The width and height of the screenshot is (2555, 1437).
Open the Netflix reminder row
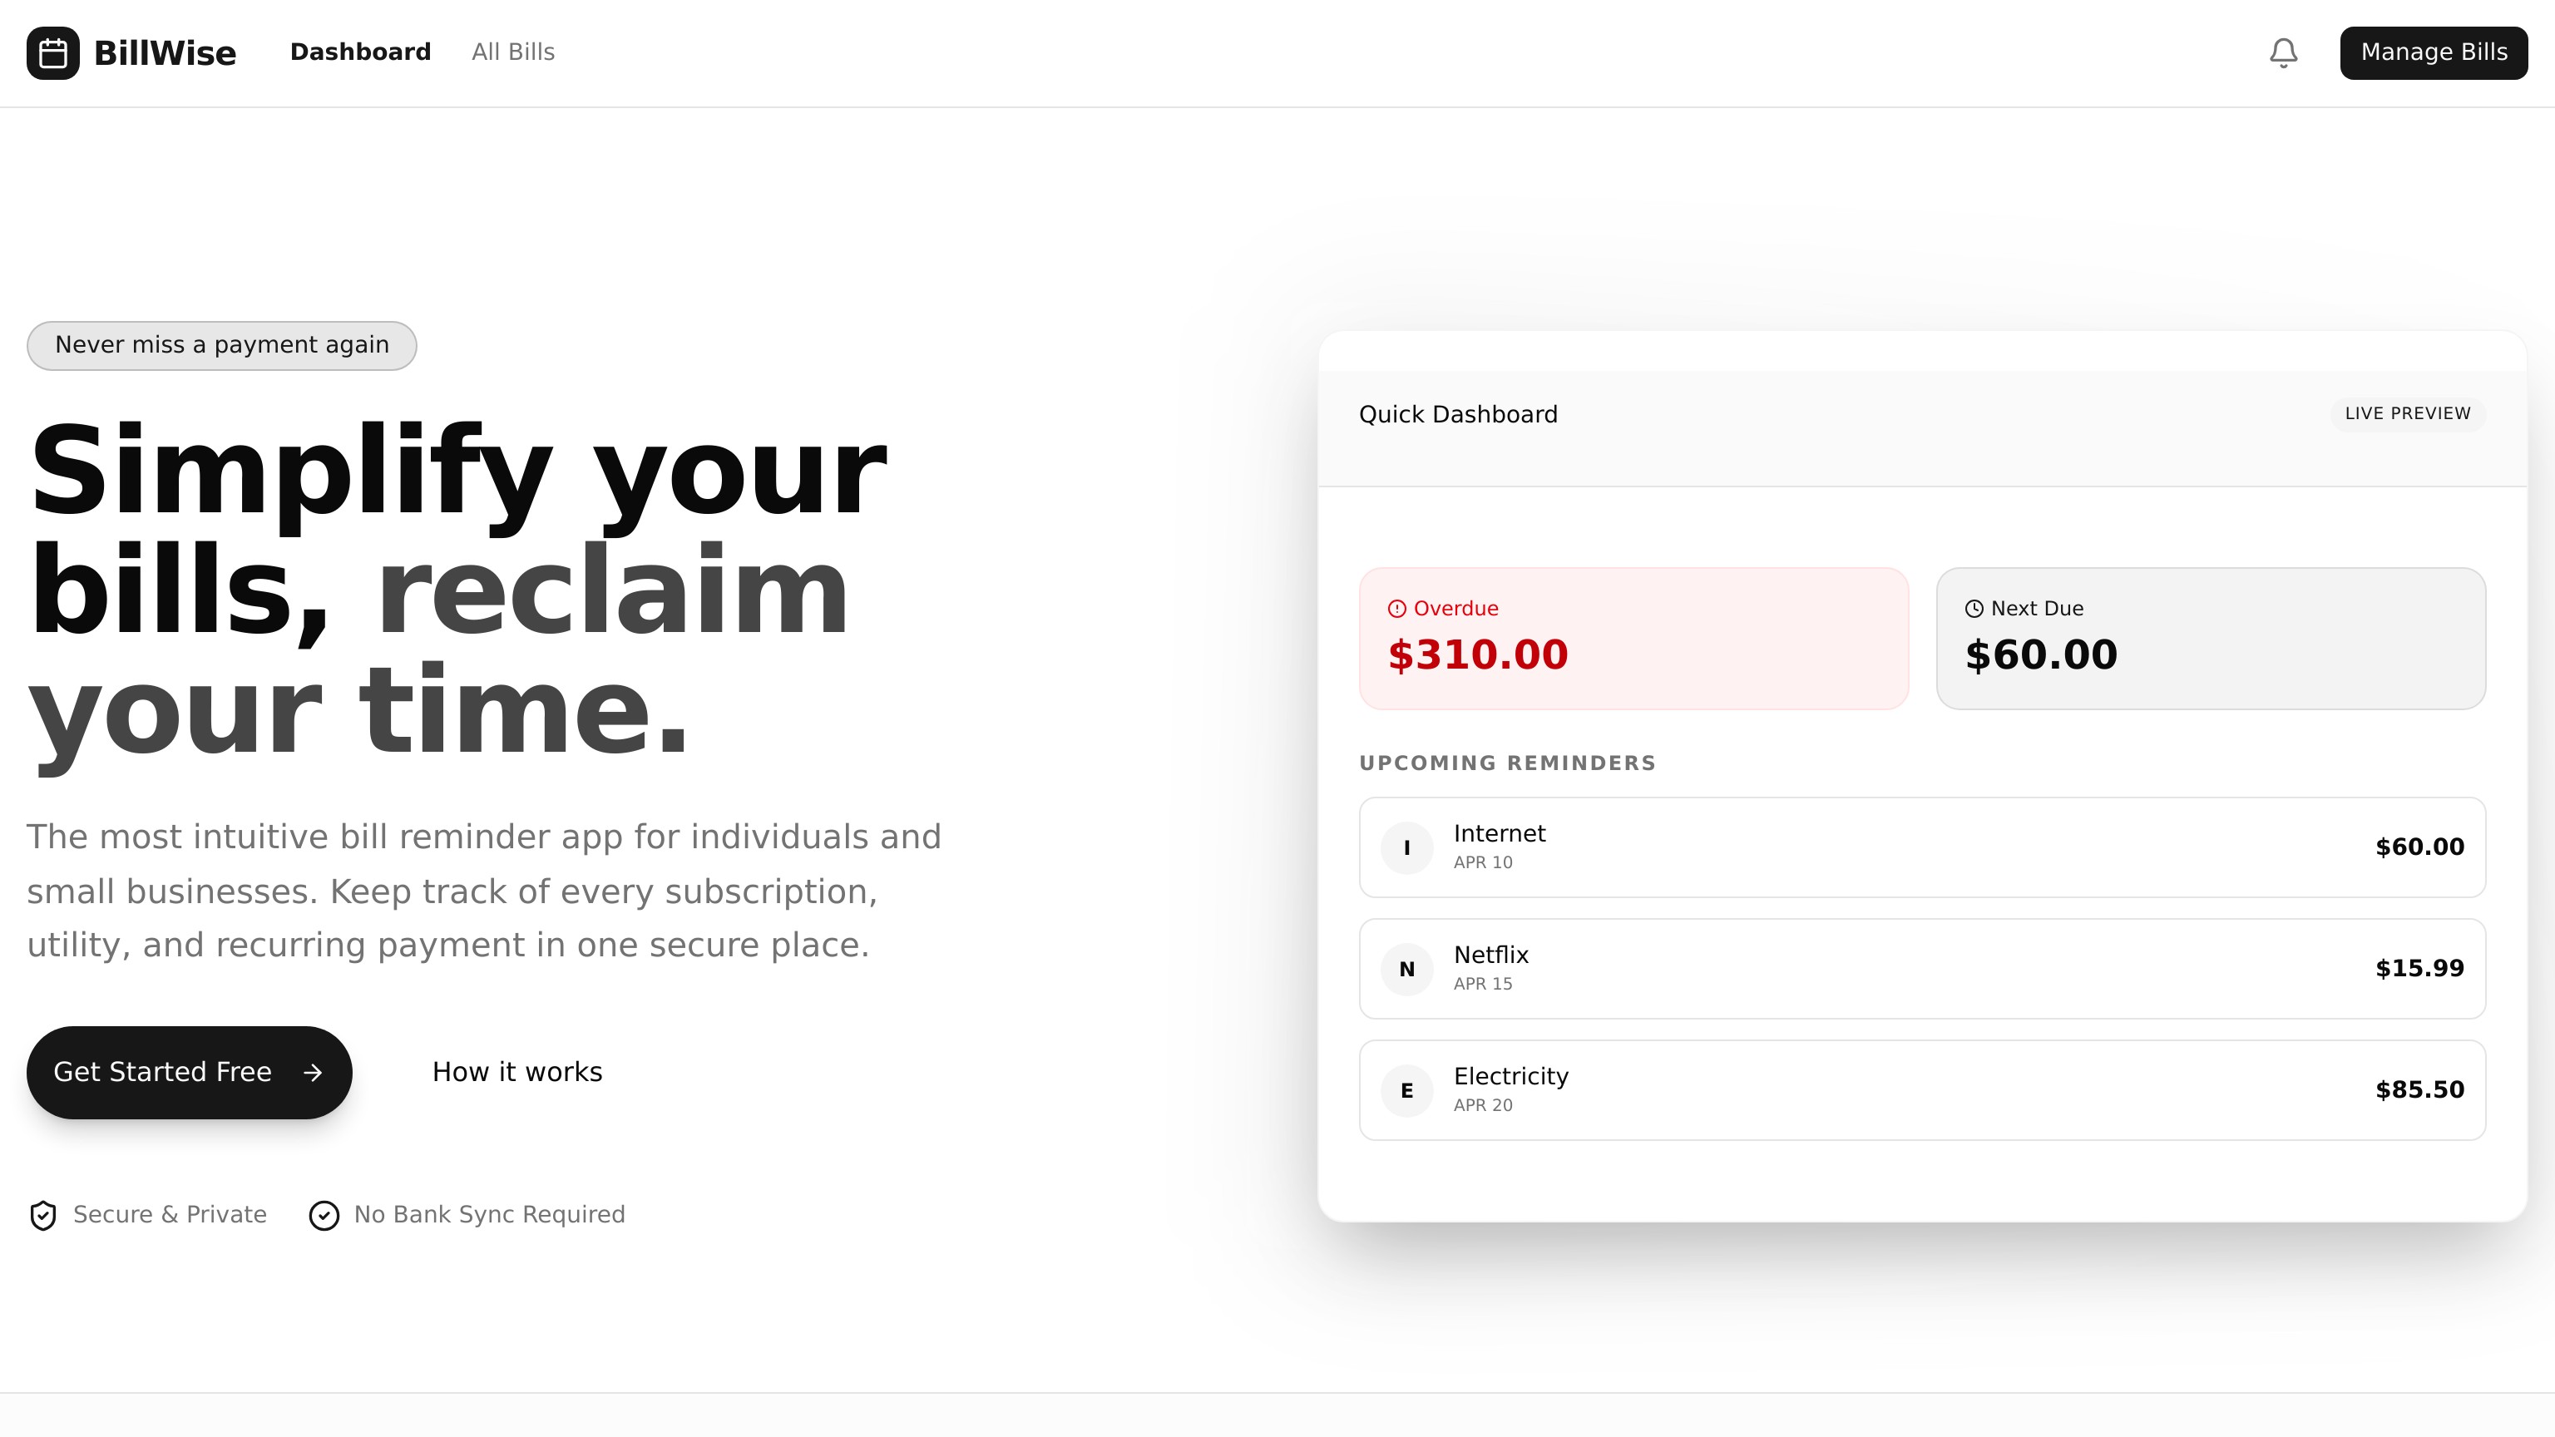[1921, 969]
